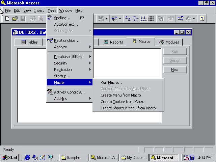Screen dimensions: 216x162
Task: Click the Design button
Action: pyautogui.click(x=175, y=60)
